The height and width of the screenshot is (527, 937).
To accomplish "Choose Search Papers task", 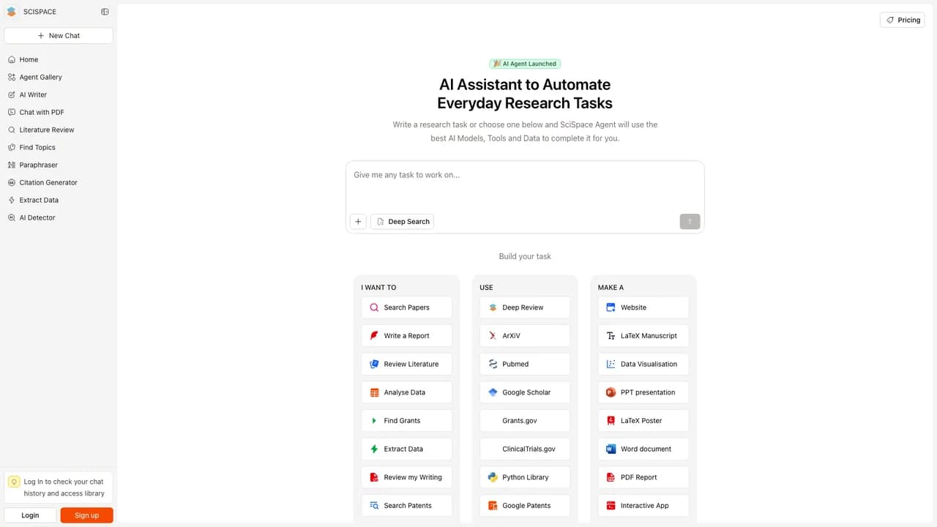I will click(x=406, y=307).
